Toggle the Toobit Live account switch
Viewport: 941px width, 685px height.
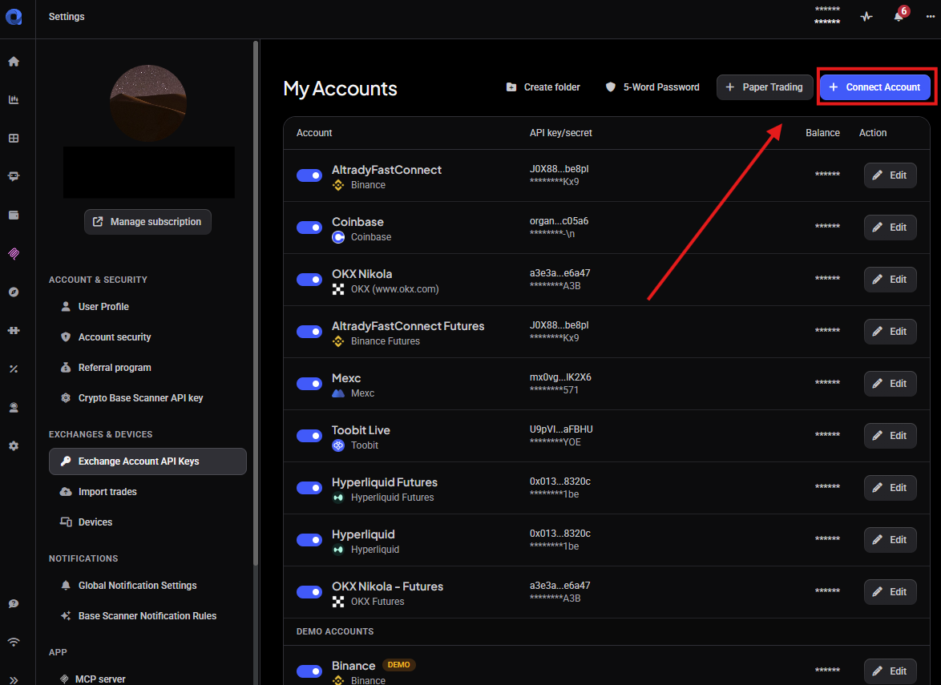pos(309,436)
